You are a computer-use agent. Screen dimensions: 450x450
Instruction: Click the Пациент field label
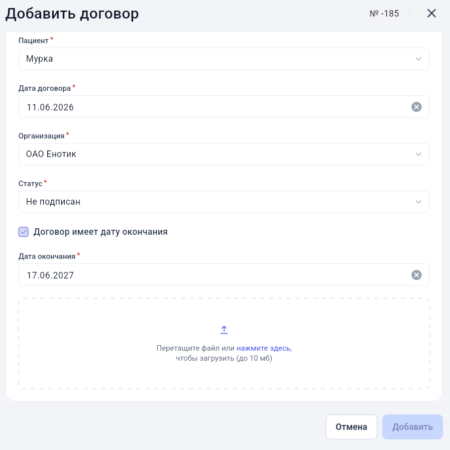click(34, 41)
